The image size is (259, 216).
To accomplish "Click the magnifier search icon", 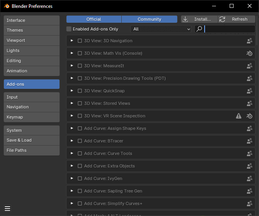I will coord(199,29).
